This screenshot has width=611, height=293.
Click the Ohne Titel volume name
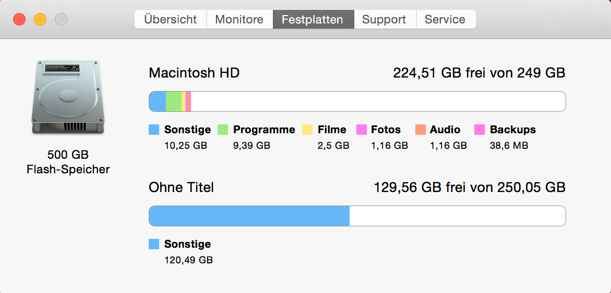click(x=181, y=187)
